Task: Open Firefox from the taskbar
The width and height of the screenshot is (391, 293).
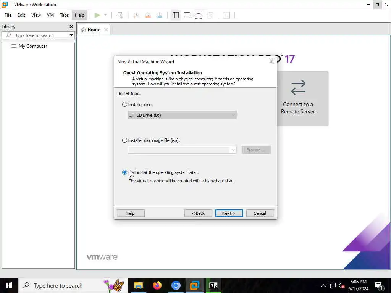Action: (x=157, y=285)
